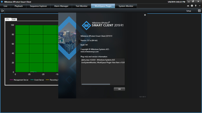Open the Live tab
Screen dimensions: 202x113
(x=6, y=6)
